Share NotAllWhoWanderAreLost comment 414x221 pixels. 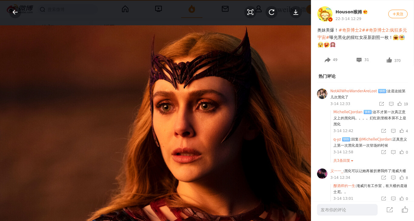point(382,104)
